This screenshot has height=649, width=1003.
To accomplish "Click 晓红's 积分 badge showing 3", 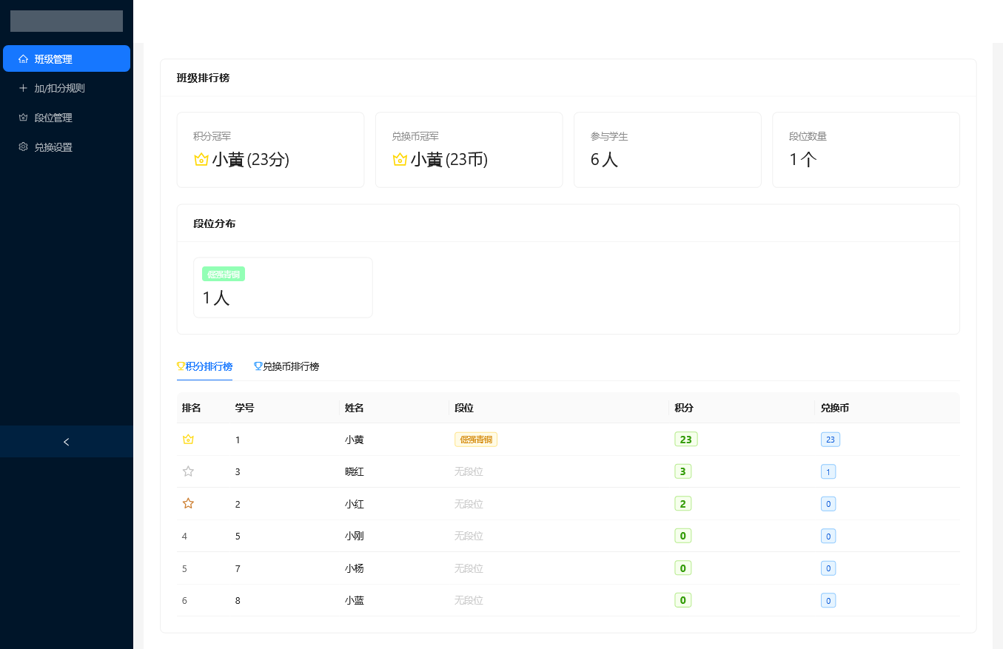I will 682,471.
